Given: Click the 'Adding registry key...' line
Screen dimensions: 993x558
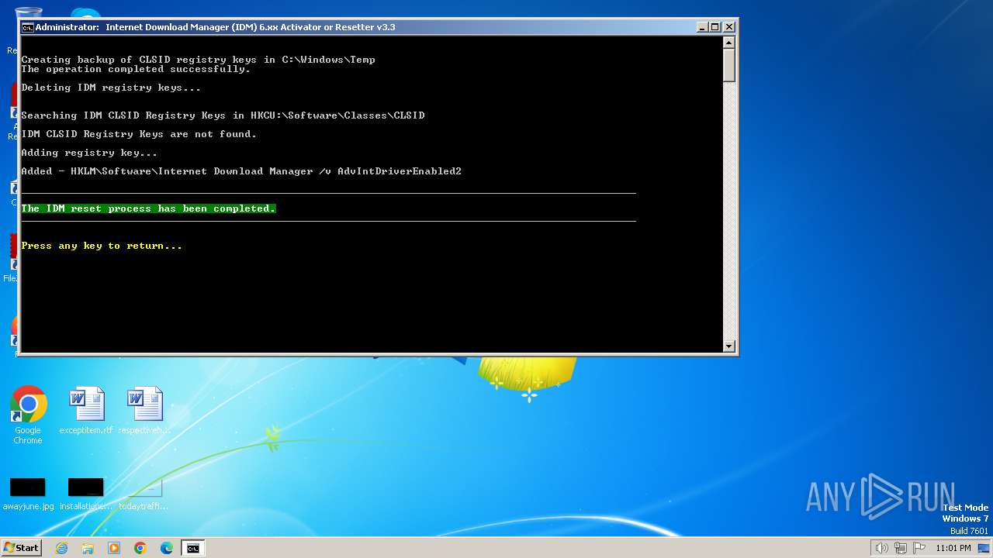Looking at the screenshot, I should [x=89, y=153].
